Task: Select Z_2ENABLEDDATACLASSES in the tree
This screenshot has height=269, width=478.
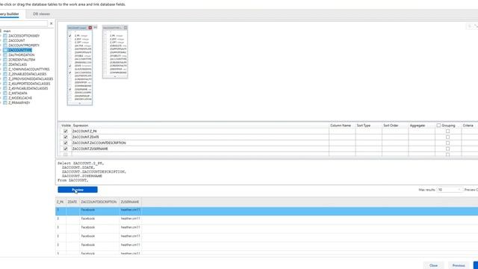Action: (28, 74)
